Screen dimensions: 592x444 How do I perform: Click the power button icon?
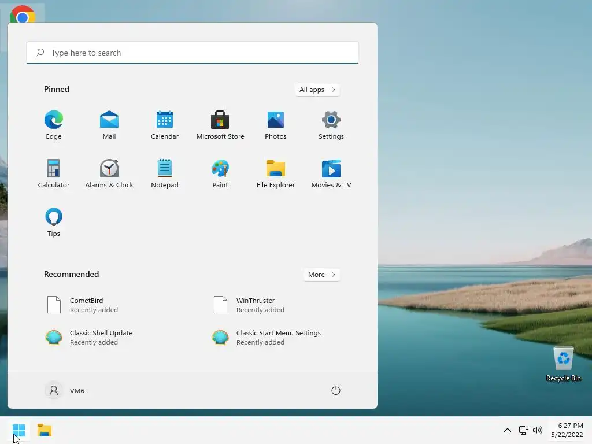(x=336, y=390)
